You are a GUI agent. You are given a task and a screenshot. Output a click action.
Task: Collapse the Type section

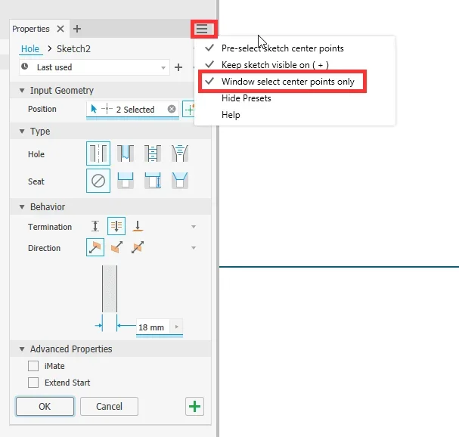pyautogui.click(x=22, y=132)
